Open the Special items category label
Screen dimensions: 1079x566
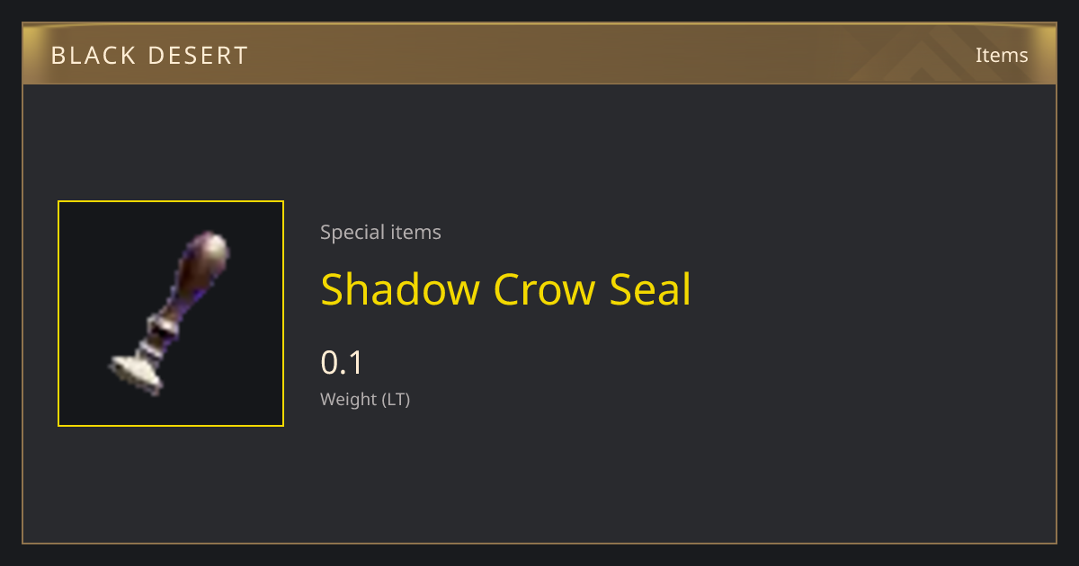click(380, 233)
